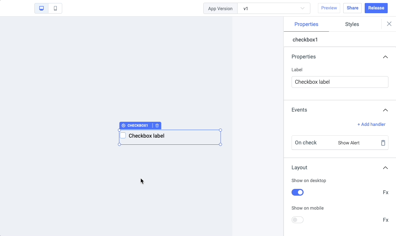Switch to desktop view icon
The image size is (396, 236).
41,8
